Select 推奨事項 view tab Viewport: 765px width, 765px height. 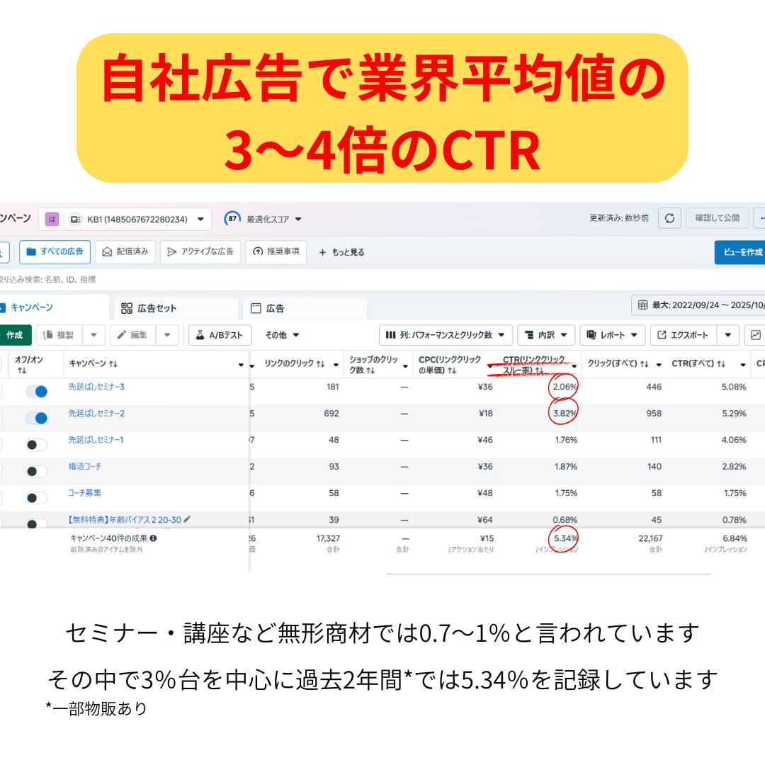coord(276,251)
